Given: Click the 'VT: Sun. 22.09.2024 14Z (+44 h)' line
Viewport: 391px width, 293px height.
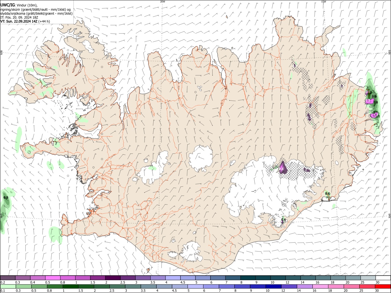Looking at the screenshot, I should point(25,21).
